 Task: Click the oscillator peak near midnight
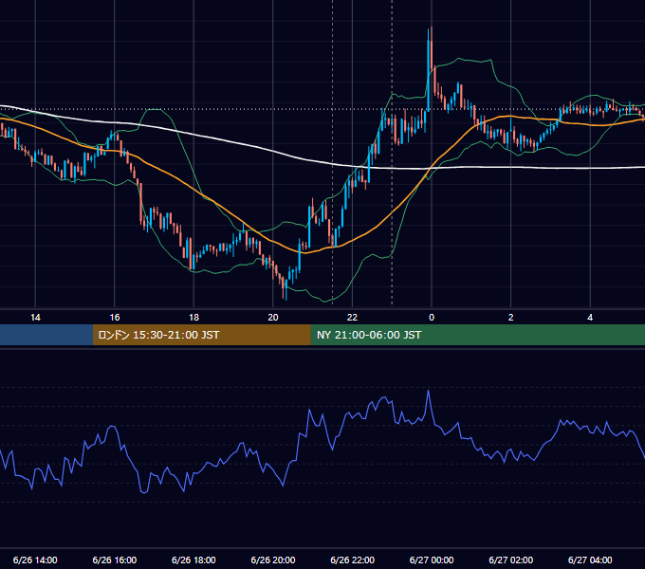tap(429, 392)
